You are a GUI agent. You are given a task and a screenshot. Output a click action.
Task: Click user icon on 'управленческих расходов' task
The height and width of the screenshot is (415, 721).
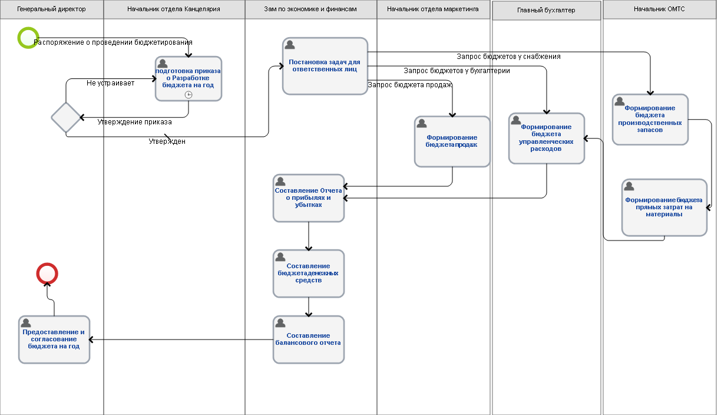pyautogui.click(x=516, y=121)
